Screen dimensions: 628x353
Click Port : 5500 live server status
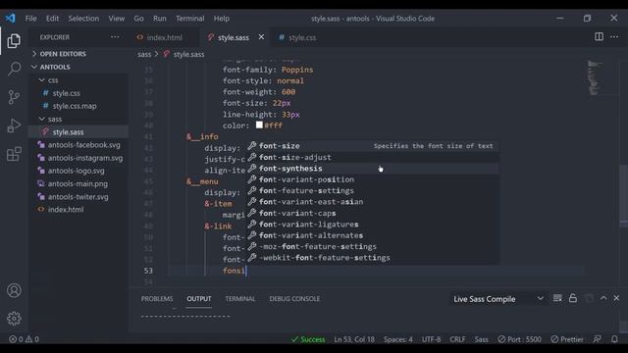tap(519, 339)
